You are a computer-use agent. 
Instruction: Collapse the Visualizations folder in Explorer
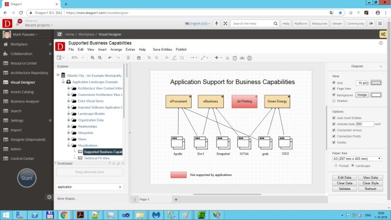pyautogui.click(x=69, y=145)
